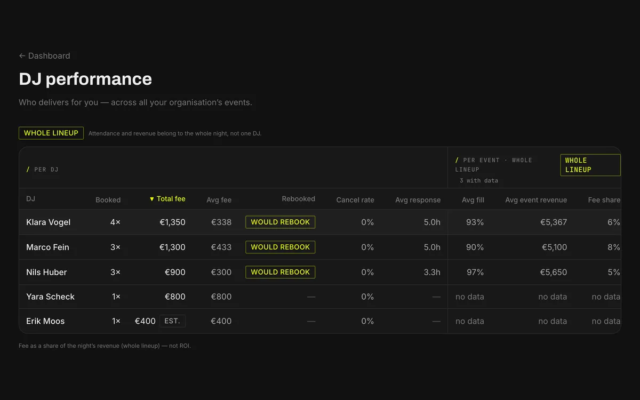This screenshot has height=400, width=640.
Task: Click the Cancel rate column header
Action: click(x=355, y=200)
